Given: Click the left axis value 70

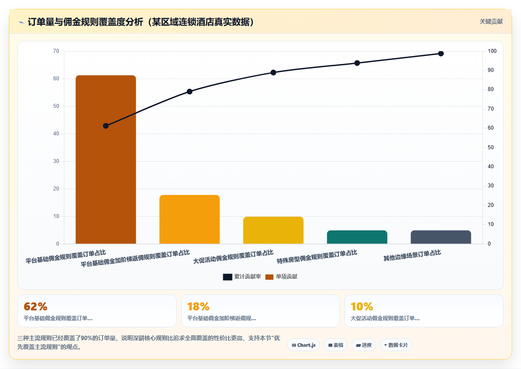Looking at the screenshot, I should click(x=56, y=51).
